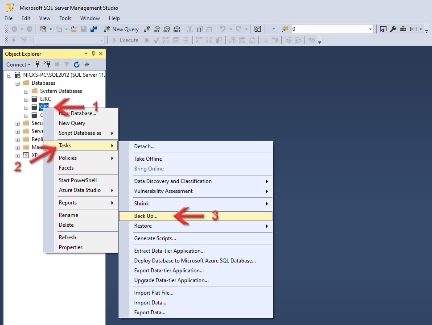
Task: Click the Filter funnel icon in Object Explorer
Action: click(67, 65)
